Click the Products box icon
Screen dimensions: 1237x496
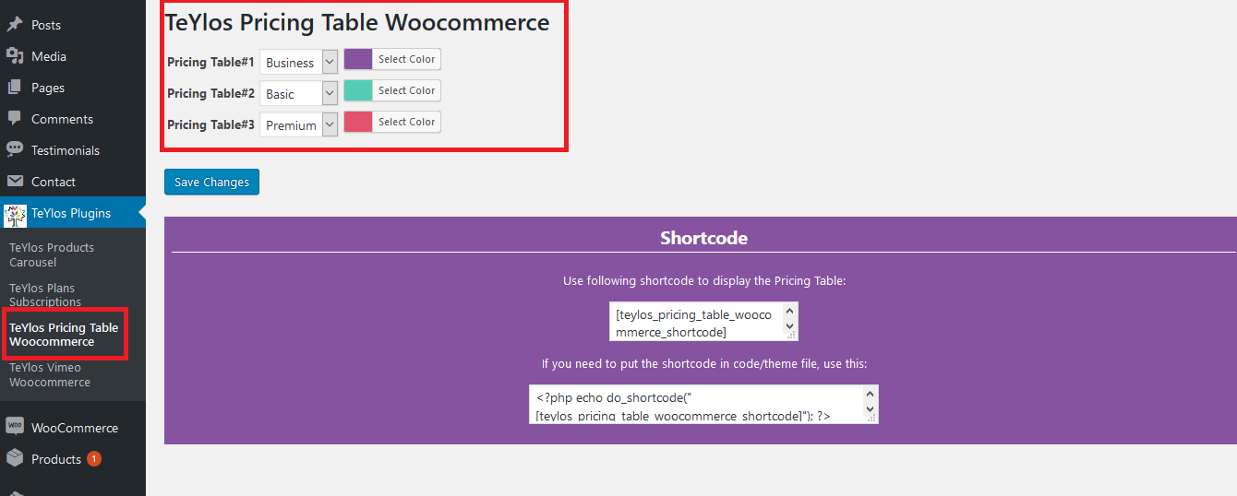[x=15, y=459]
